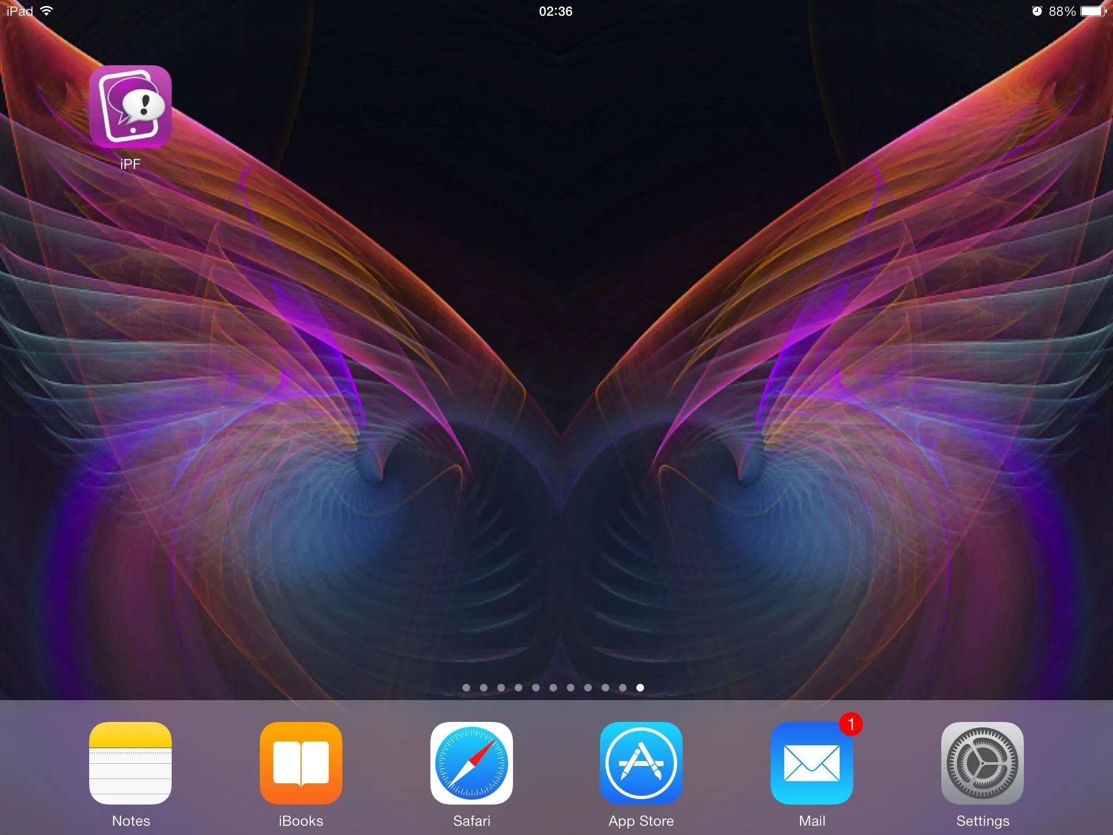Tap the alarm clock status icon
The height and width of the screenshot is (835, 1113).
pyautogui.click(x=1037, y=11)
